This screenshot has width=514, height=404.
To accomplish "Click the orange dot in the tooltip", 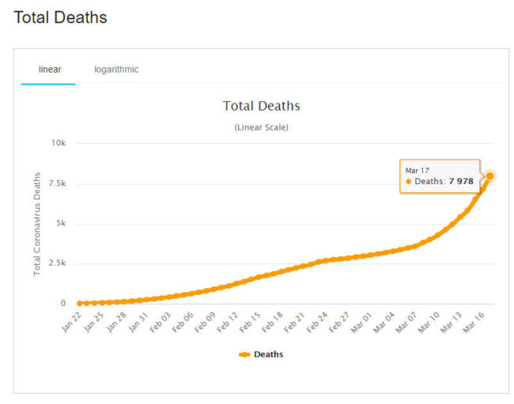I will coord(408,182).
